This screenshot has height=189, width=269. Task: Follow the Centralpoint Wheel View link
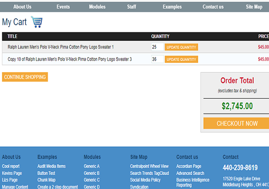tap(149, 166)
